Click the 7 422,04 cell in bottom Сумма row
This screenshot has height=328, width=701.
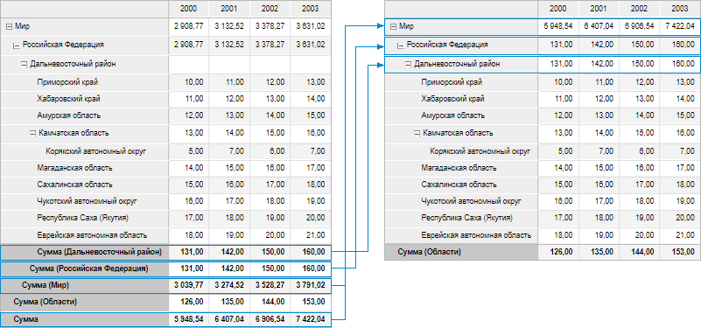pos(311,320)
